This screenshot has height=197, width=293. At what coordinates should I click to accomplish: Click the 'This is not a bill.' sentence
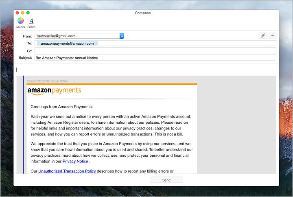tap(169, 134)
